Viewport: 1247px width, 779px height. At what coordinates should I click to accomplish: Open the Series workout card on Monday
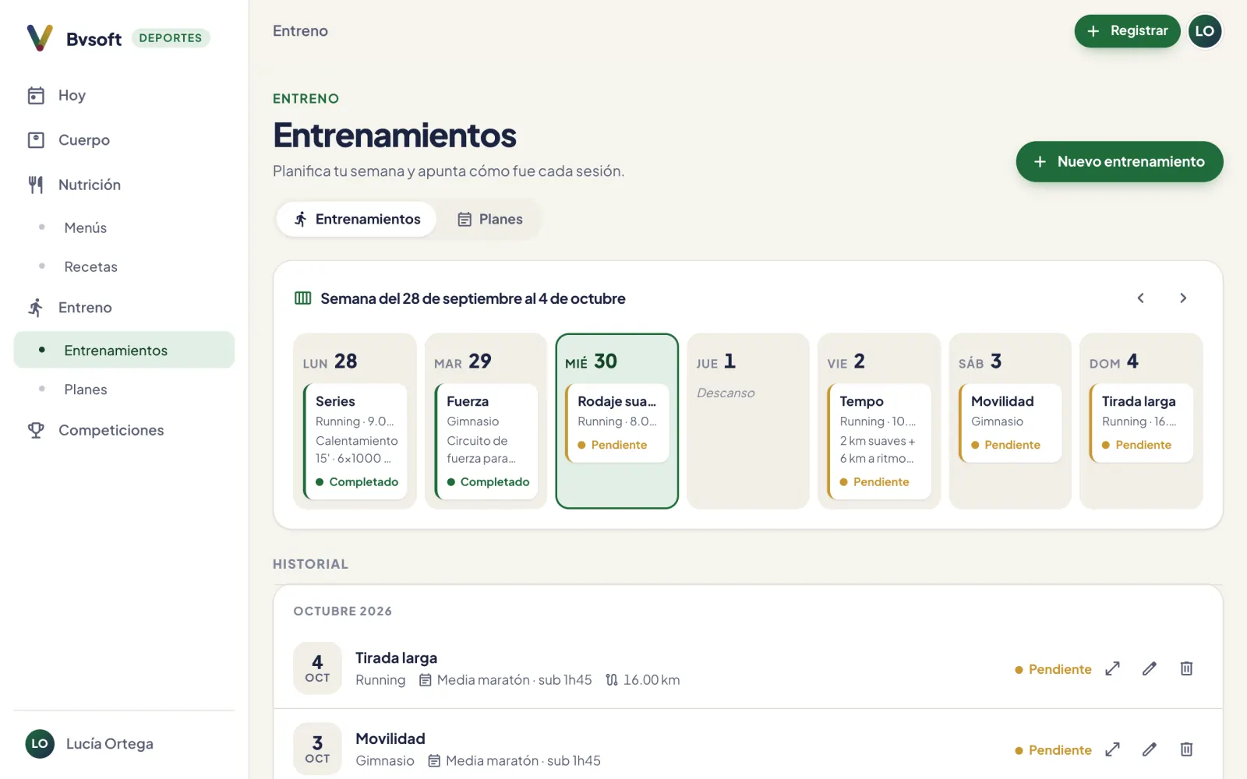point(355,442)
